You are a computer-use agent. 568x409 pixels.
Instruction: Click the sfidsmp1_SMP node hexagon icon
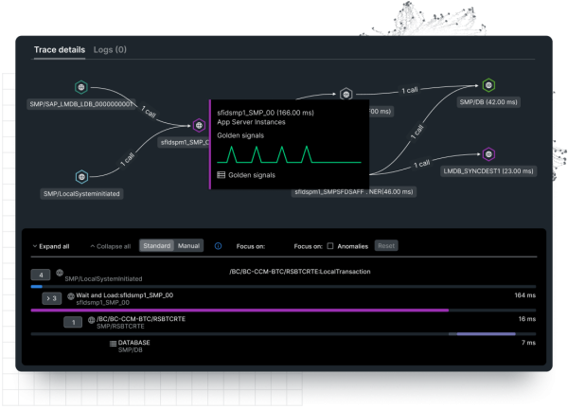click(199, 125)
